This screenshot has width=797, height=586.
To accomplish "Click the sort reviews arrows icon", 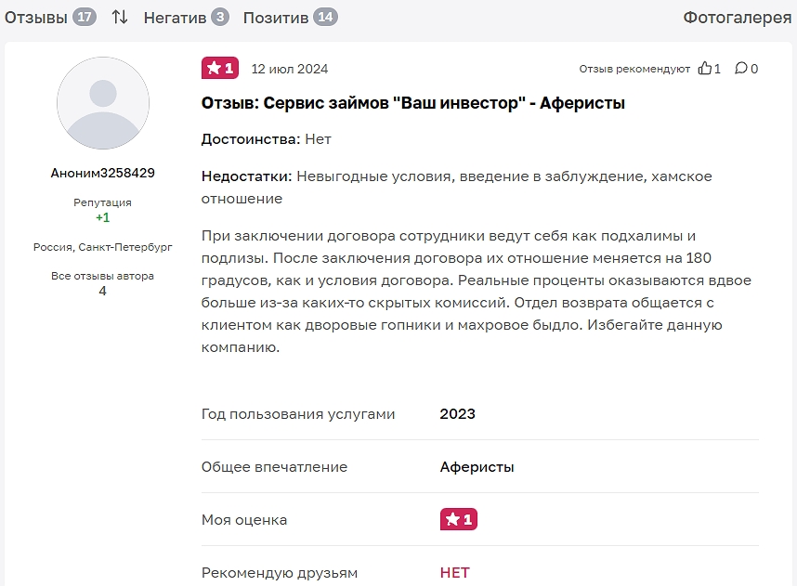I will [120, 17].
